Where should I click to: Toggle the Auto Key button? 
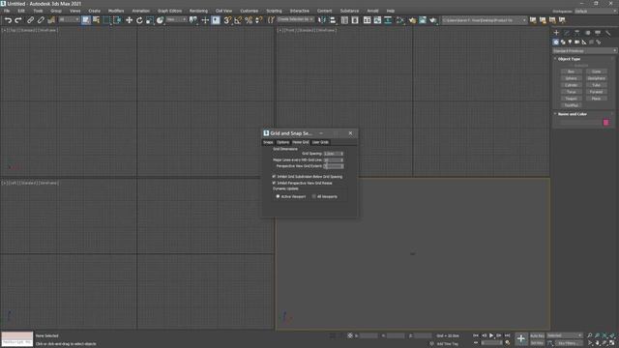click(x=537, y=335)
